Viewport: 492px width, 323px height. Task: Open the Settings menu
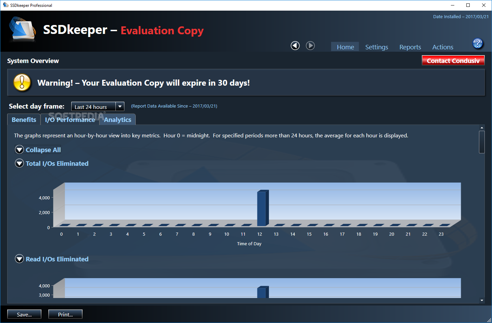(377, 47)
